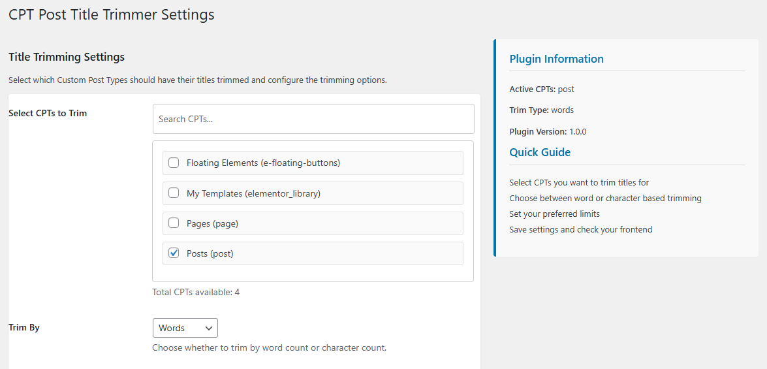Viewport: 767px width, 369px height.
Task: Focus the Search CPTs text field
Action: [313, 119]
